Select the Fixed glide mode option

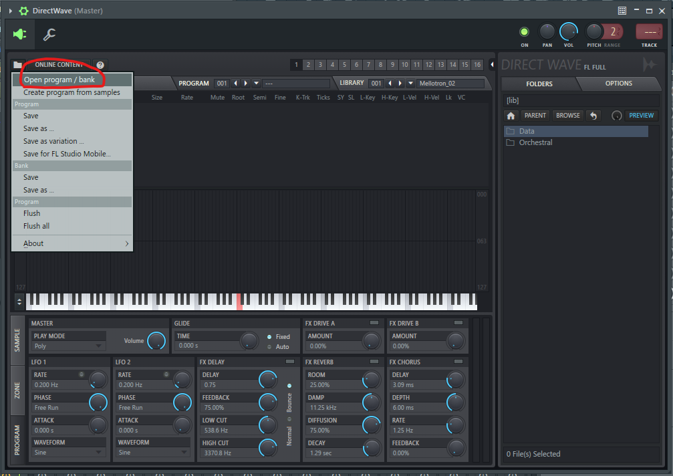coord(269,337)
